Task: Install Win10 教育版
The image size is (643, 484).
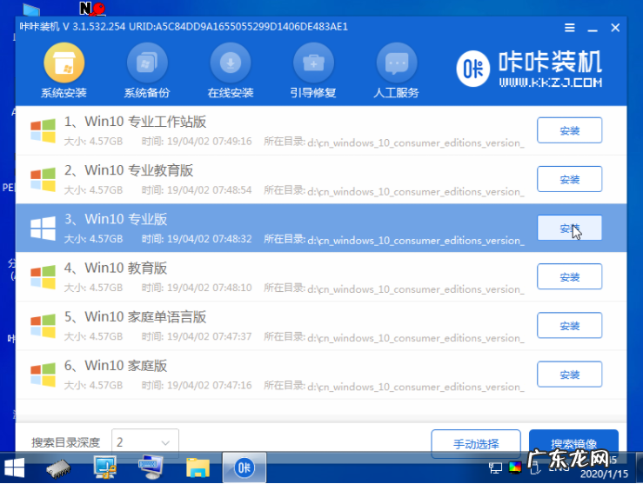Action: coord(570,277)
